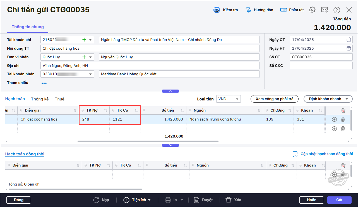Expand Loại tiền VND dropdown
The height and width of the screenshot is (207, 358).
[237, 99]
